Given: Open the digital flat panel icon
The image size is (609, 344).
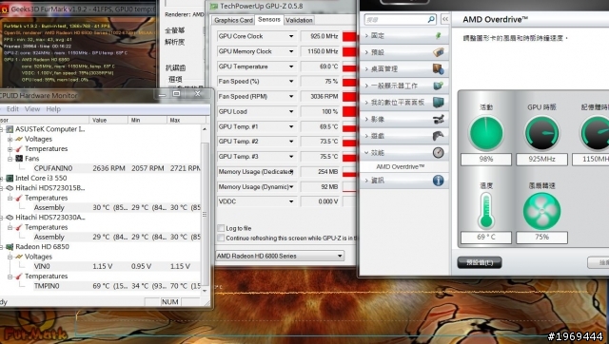Looking at the screenshot, I should pos(438,103).
